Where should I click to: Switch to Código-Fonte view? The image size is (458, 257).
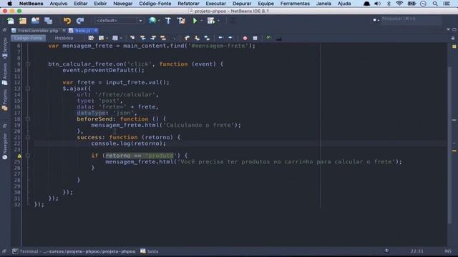coord(28,38)
